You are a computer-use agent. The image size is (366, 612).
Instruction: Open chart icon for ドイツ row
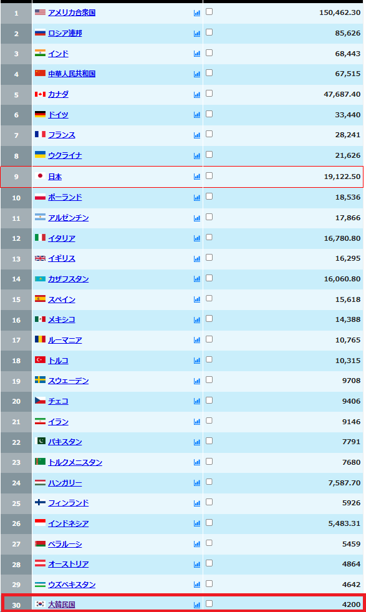point(196,115)
